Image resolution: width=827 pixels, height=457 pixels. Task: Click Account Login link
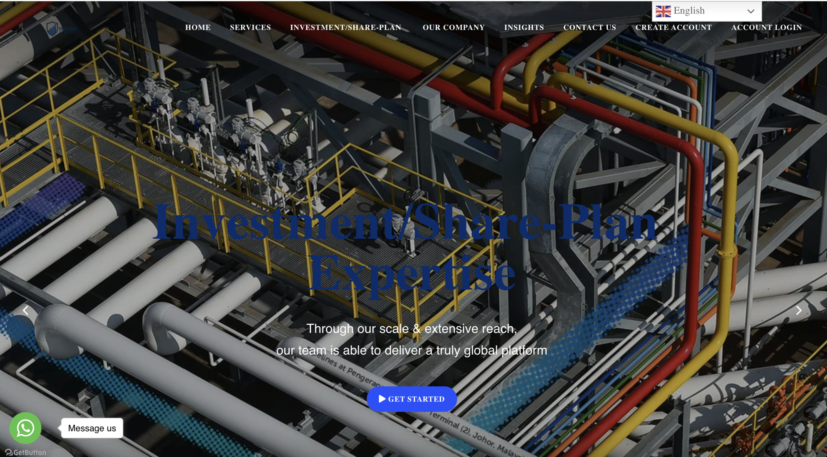tap(766, 27)
